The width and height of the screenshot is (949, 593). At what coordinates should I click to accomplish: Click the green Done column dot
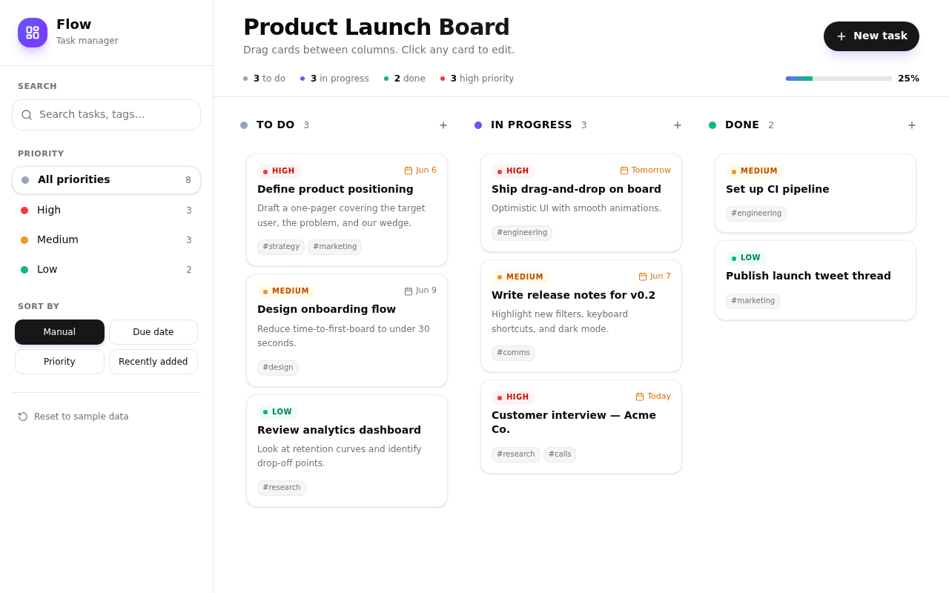point(712,125)
